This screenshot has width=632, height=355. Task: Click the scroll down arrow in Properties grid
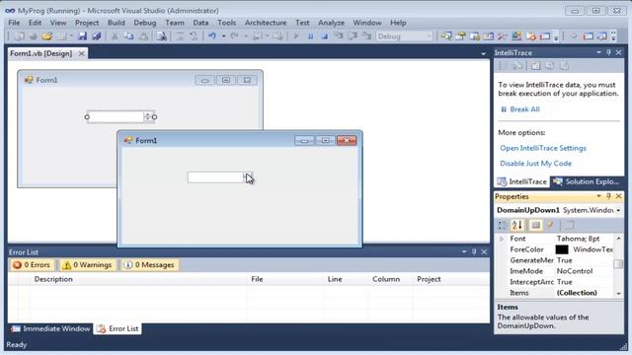click(x=619, y=294)
